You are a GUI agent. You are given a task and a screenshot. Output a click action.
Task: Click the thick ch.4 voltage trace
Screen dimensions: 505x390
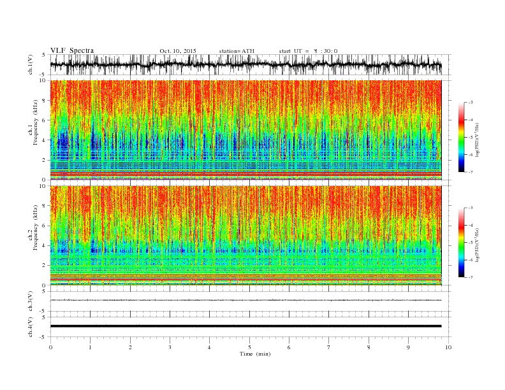pyautogui.click(x=245, y=326)
